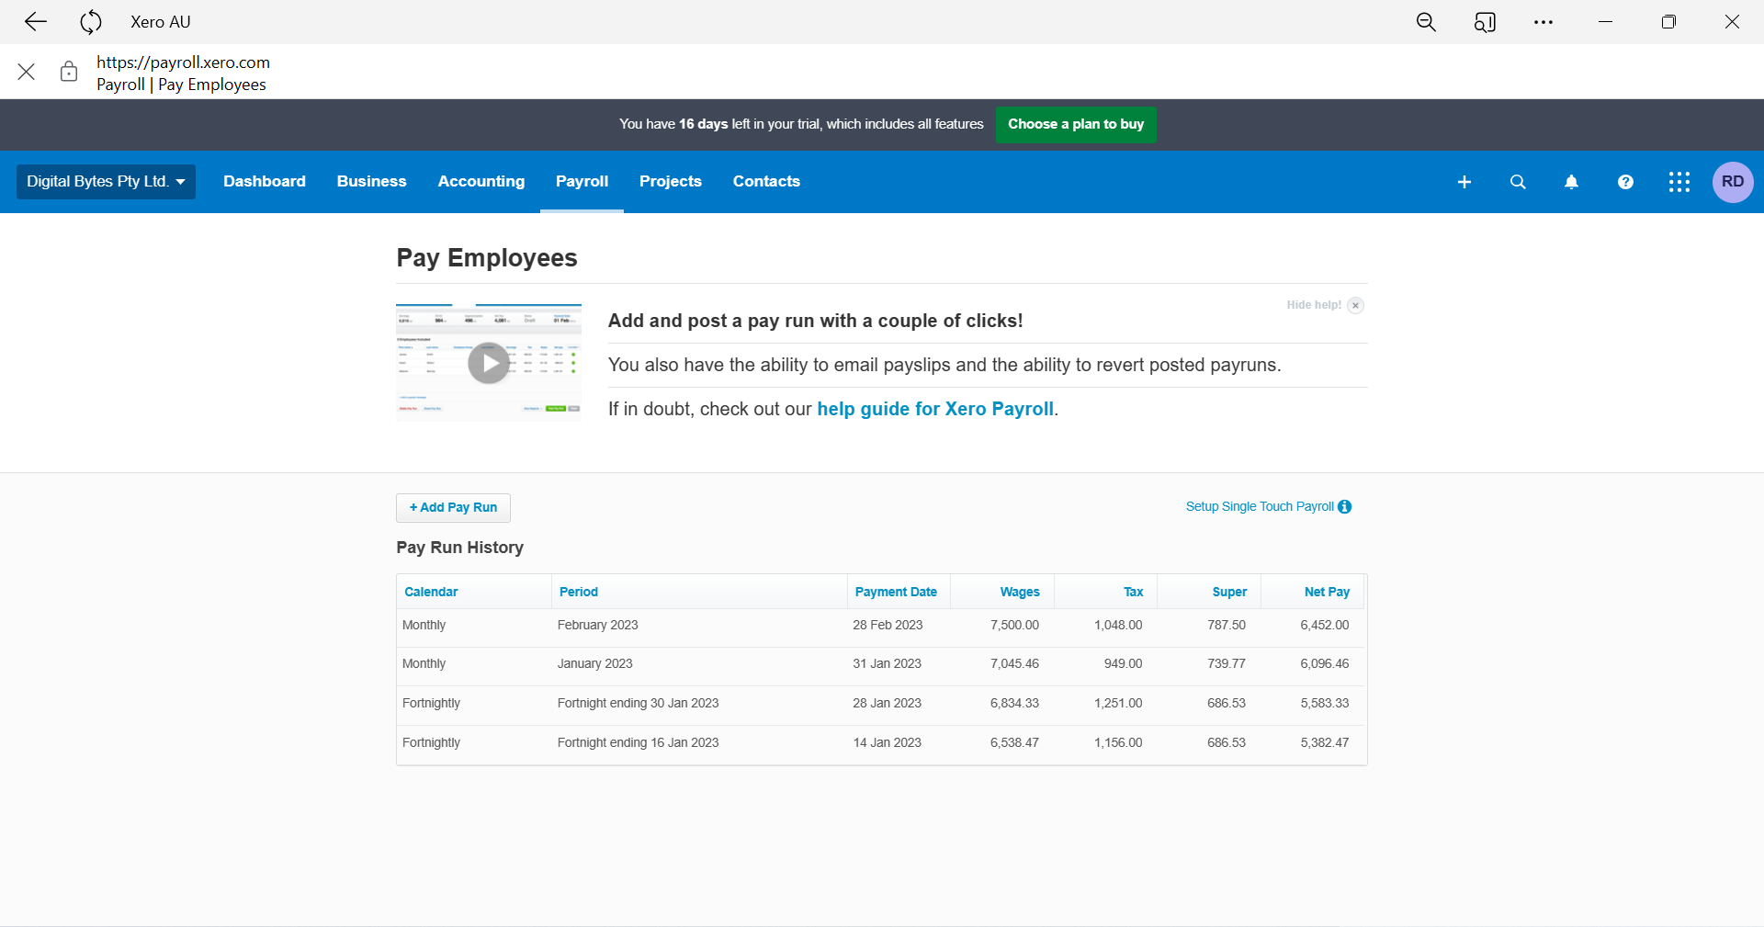Open the RD user profile avatar

pos(1733,182)
